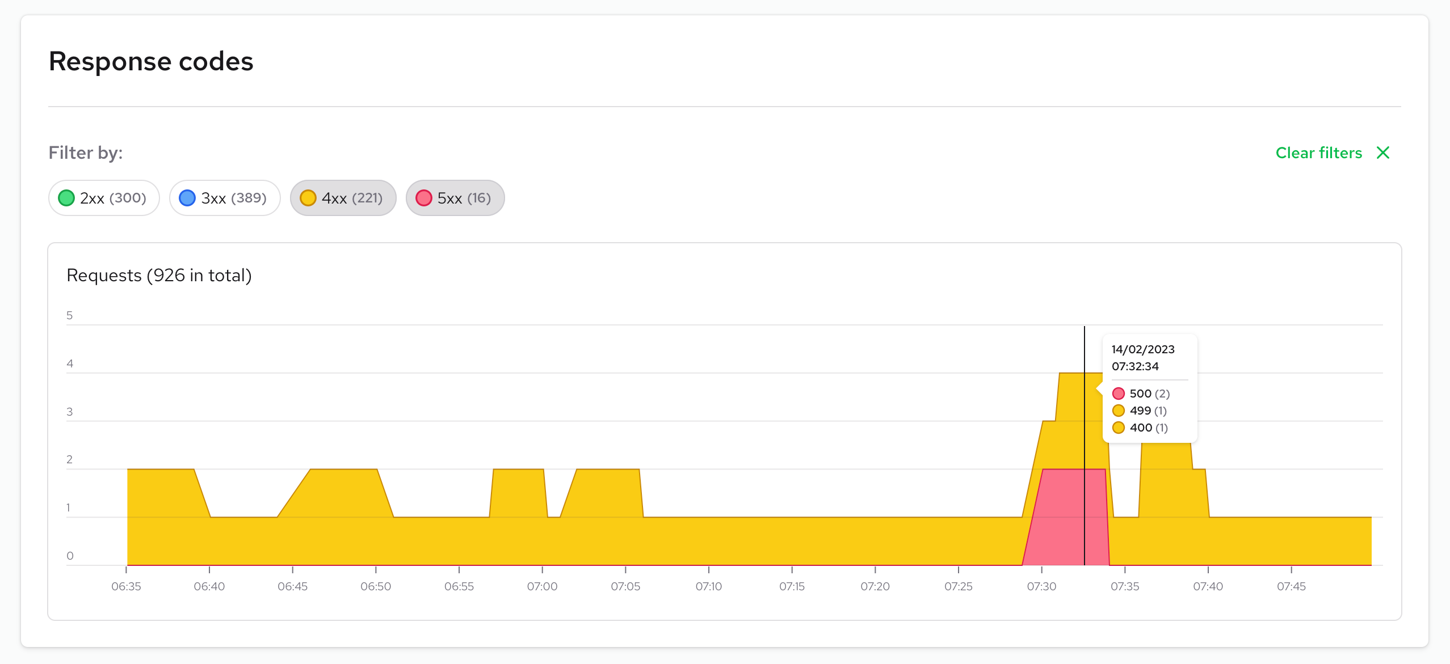This screenshot has width=1450, height=664.
Task: Click the yellow 499 dot in the tooltip
Action: pyautogui.click(x=1119, y=410)
